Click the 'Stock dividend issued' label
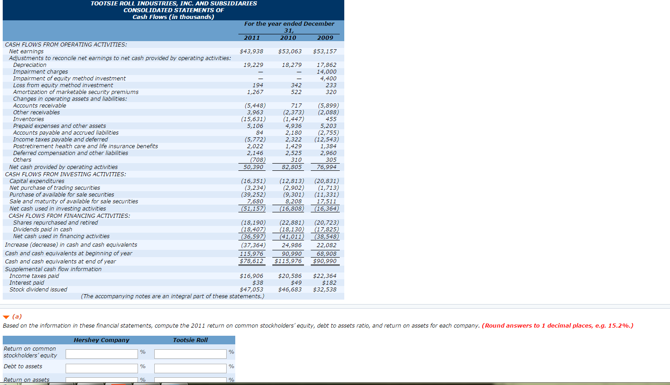The height and width of the screenshot is (385, 670). pos(38,289)
